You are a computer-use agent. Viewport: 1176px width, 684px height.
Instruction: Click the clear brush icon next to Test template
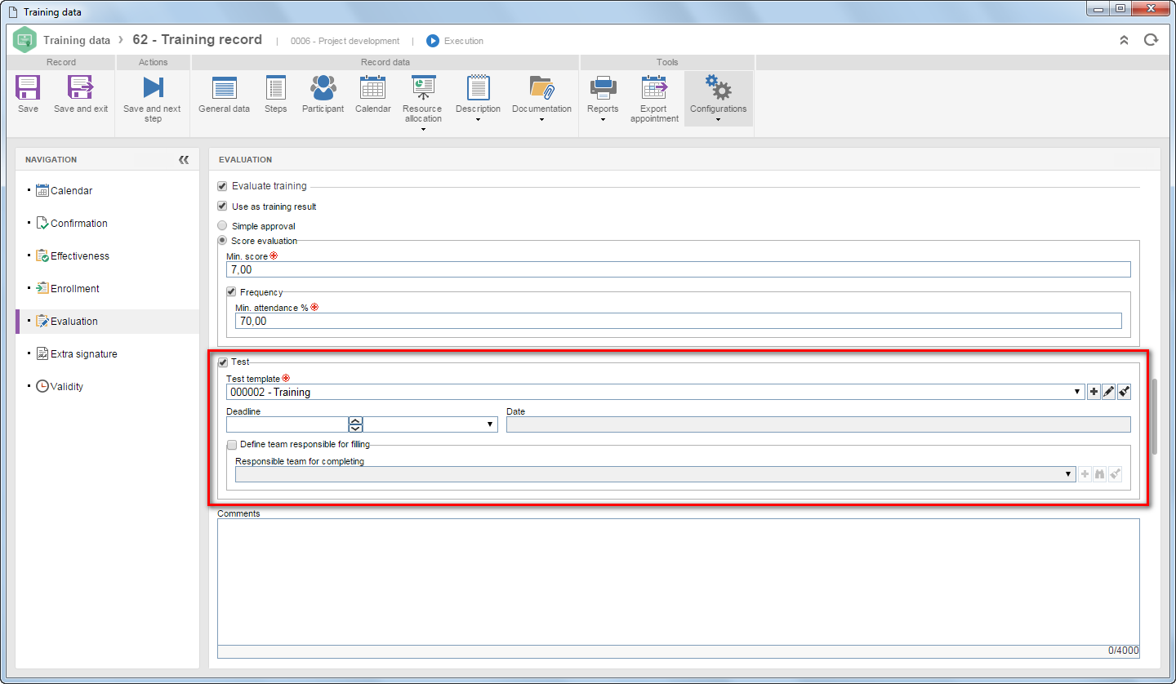[1124, 393]
